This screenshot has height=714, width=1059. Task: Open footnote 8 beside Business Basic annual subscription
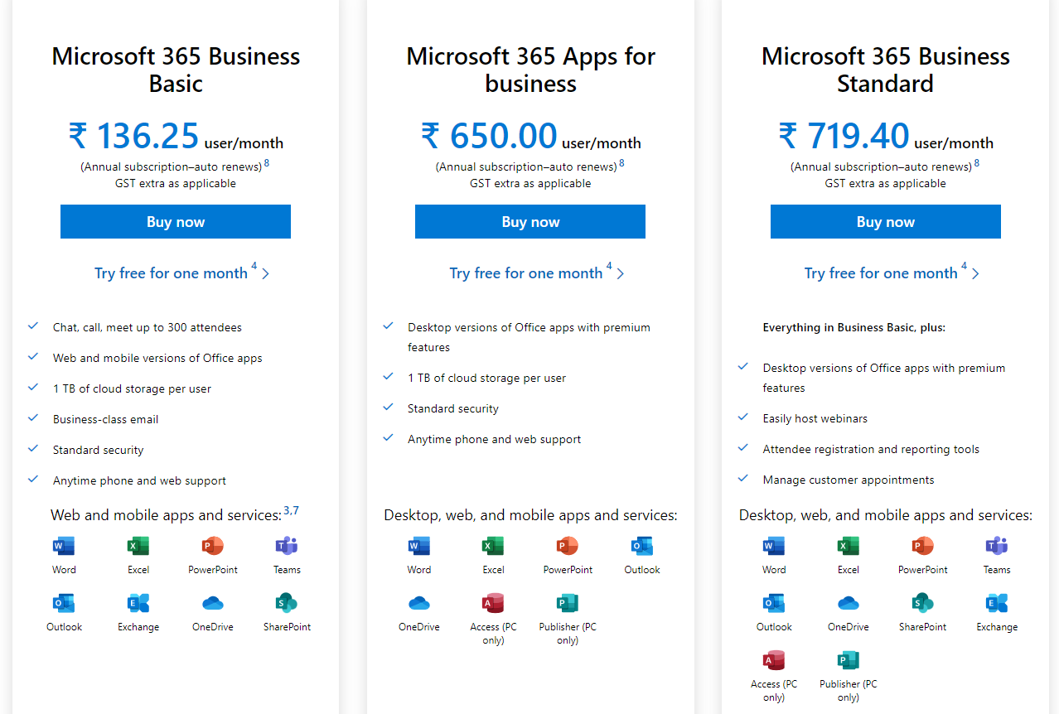tap(267, 163)
